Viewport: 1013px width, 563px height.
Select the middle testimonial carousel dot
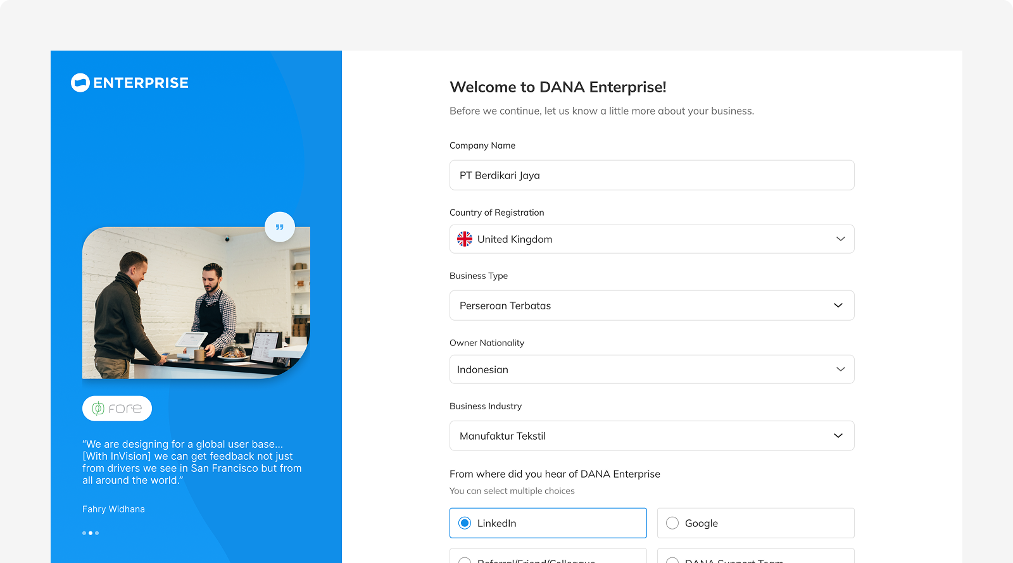(x=91, y=533)
